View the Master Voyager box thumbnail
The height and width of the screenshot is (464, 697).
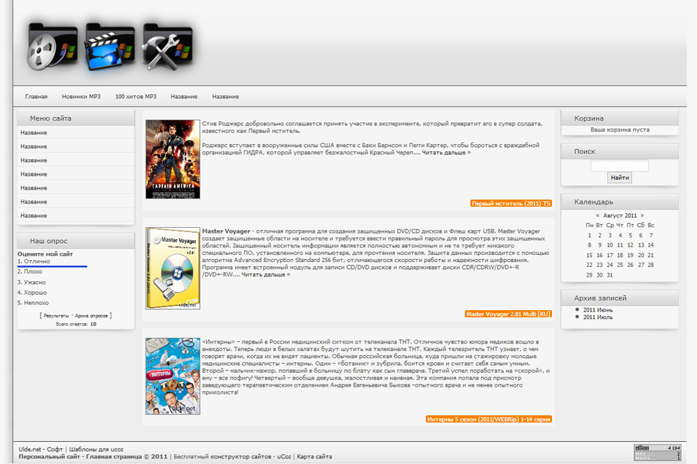[x=173, y=268]
